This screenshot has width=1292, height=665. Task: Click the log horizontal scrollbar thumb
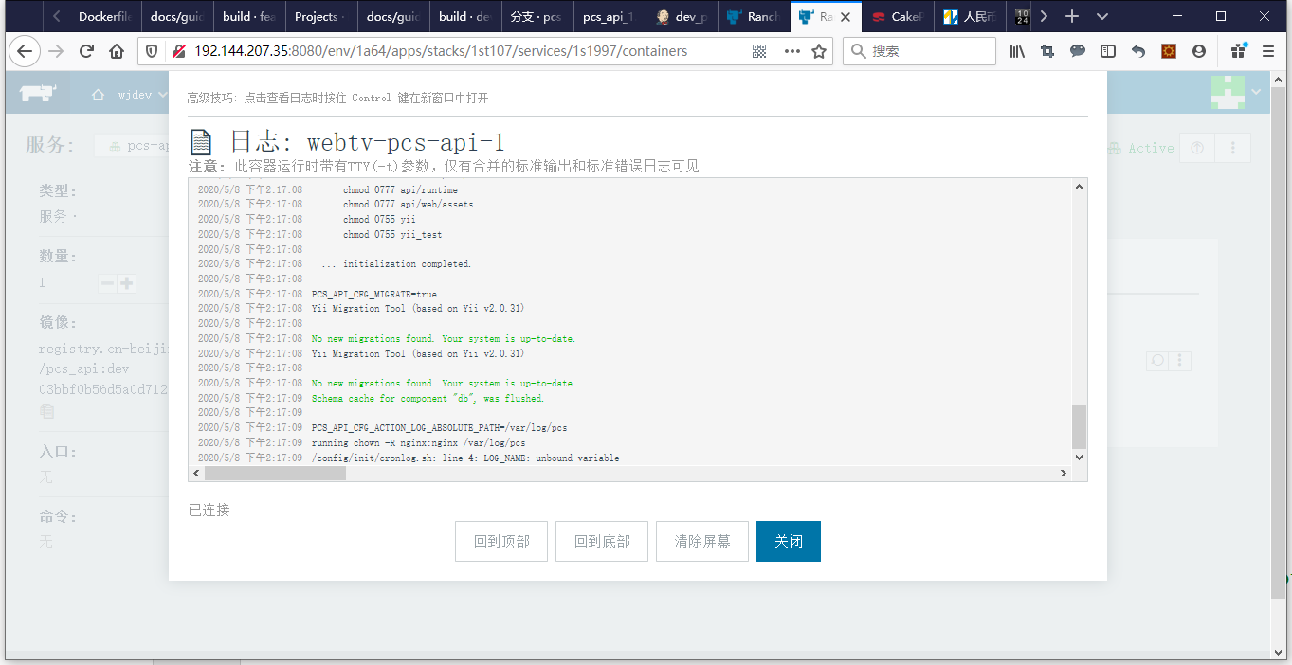coord(275,473)
